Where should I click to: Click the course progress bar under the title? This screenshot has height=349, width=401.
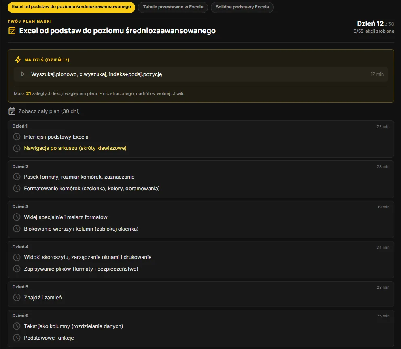(201, 42)
